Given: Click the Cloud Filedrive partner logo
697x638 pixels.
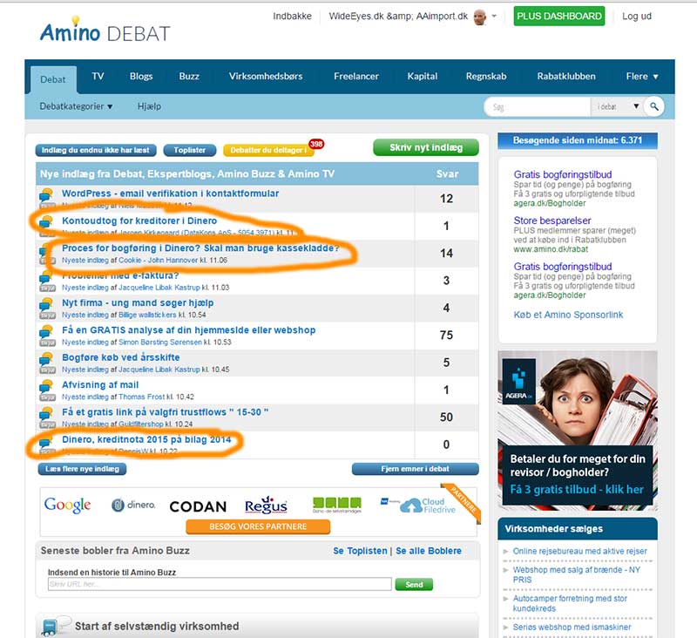Looking at the screenshot, I should click(425, 505).
